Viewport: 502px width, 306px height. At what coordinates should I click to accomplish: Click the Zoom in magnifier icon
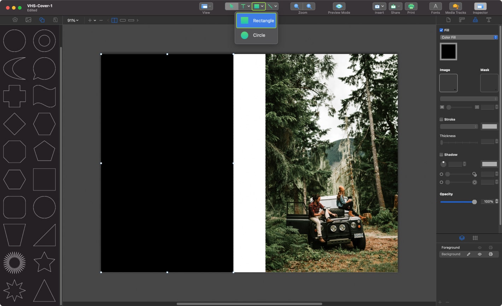[309, 6]
